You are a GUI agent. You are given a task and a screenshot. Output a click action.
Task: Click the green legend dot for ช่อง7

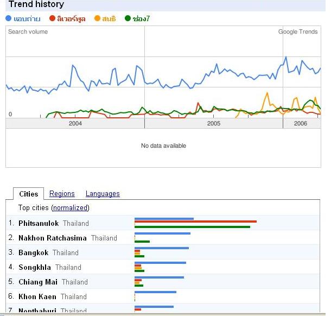pos(128,18)
